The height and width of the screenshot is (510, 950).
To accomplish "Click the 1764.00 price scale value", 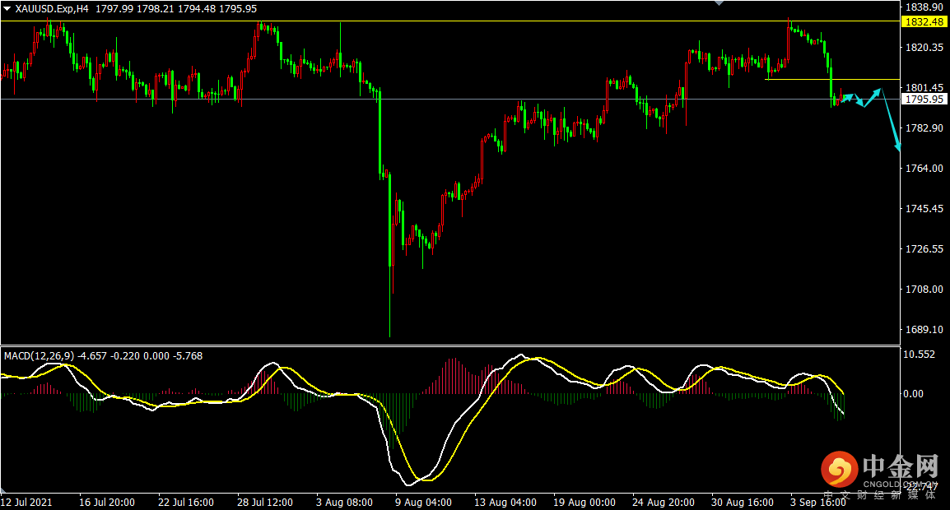I will tap(924, 169).
